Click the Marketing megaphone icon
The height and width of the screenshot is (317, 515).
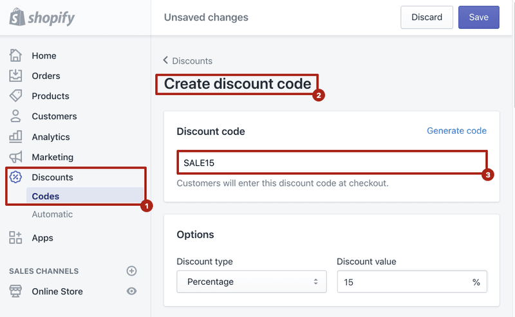pos(15,157)
